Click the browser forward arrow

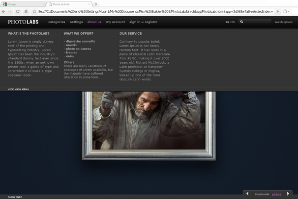click(x=10, y=11)
